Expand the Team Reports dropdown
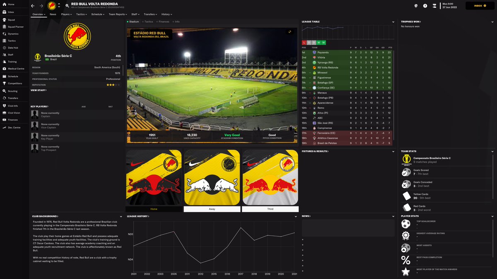Viewport: 497px width, 279px height. point(118,14)
